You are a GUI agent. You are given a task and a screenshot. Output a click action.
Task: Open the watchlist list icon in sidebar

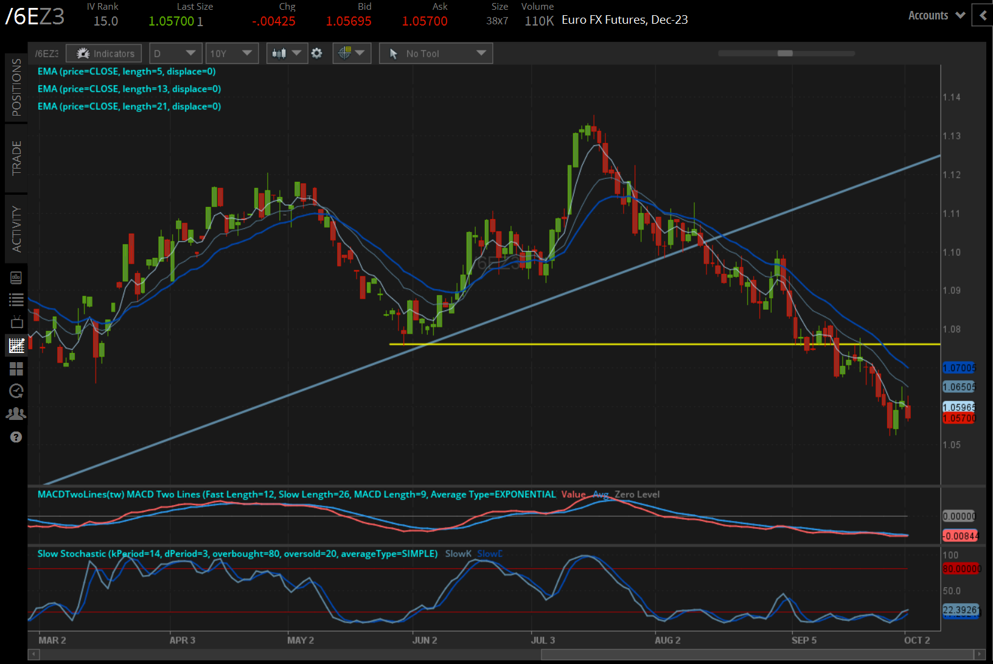tap(16, 299)
